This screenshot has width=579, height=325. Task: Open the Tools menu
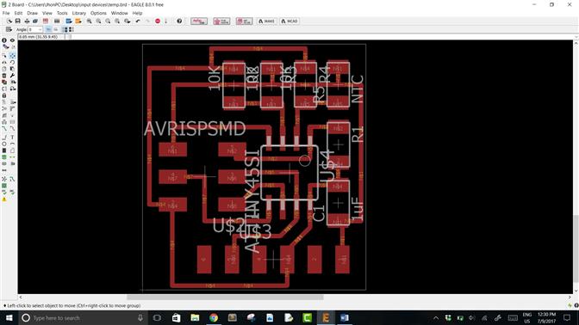(x=62, y=13)
